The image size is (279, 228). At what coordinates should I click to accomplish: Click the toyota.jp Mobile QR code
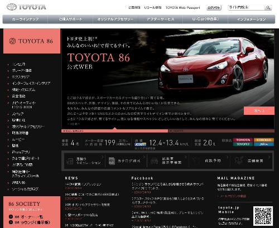click(263, 216)
